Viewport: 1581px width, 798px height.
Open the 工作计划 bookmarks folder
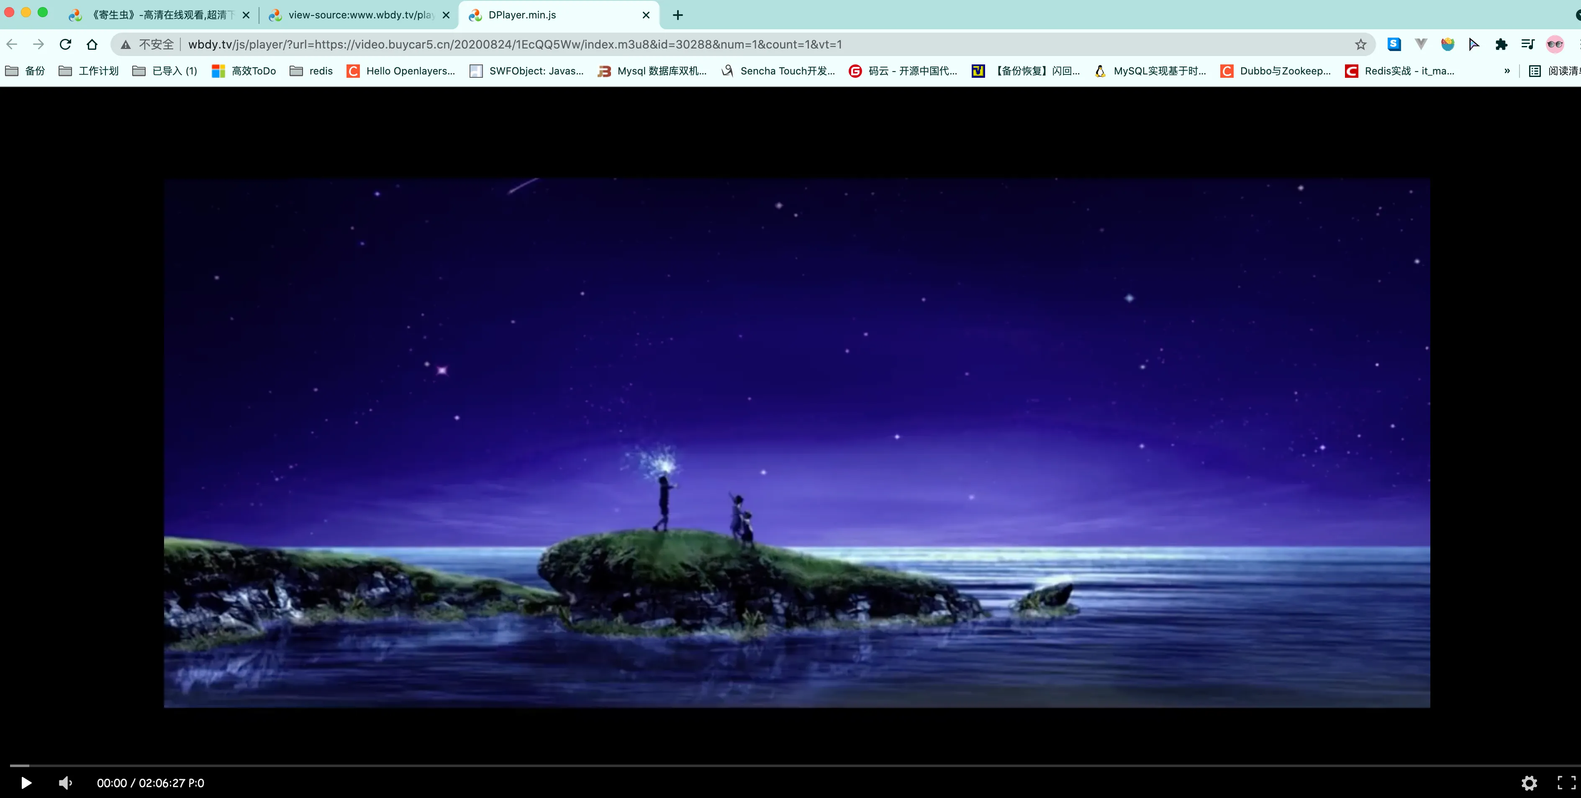89,71
